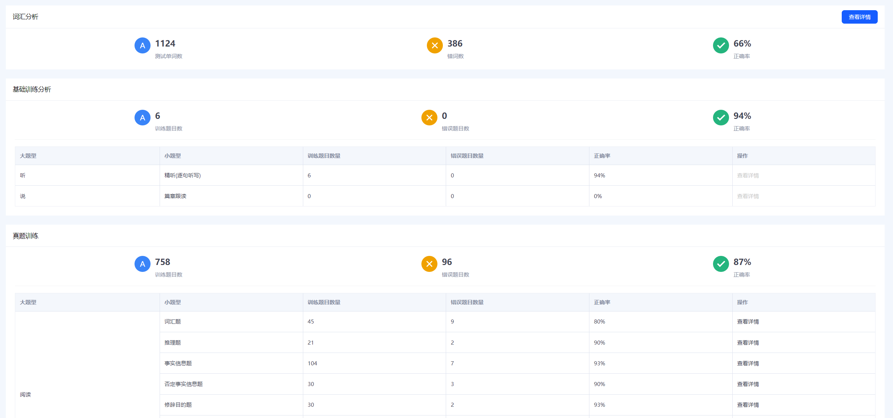Open 查看详情 for 词汇题 row
The width and height of the screenshot is (893, 418).
coord(748,322)
